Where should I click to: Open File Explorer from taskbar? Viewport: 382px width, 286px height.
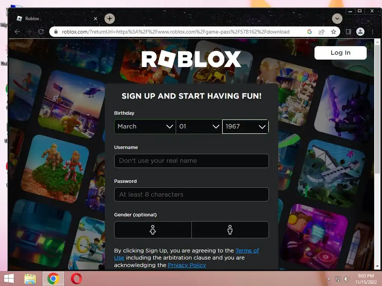pos(30,279)
